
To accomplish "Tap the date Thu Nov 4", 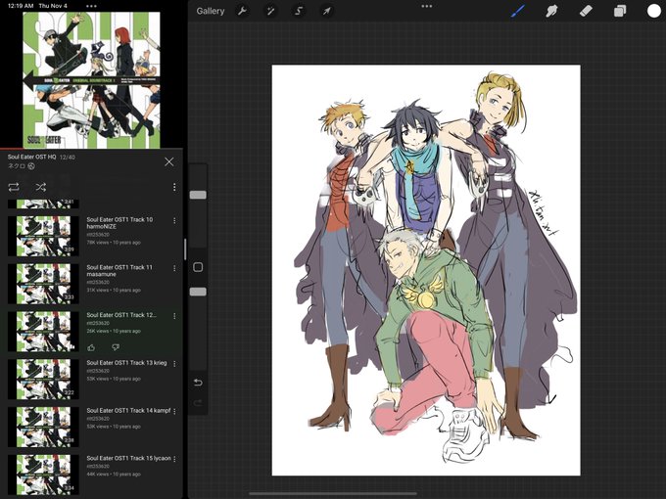I will [53, 6].
